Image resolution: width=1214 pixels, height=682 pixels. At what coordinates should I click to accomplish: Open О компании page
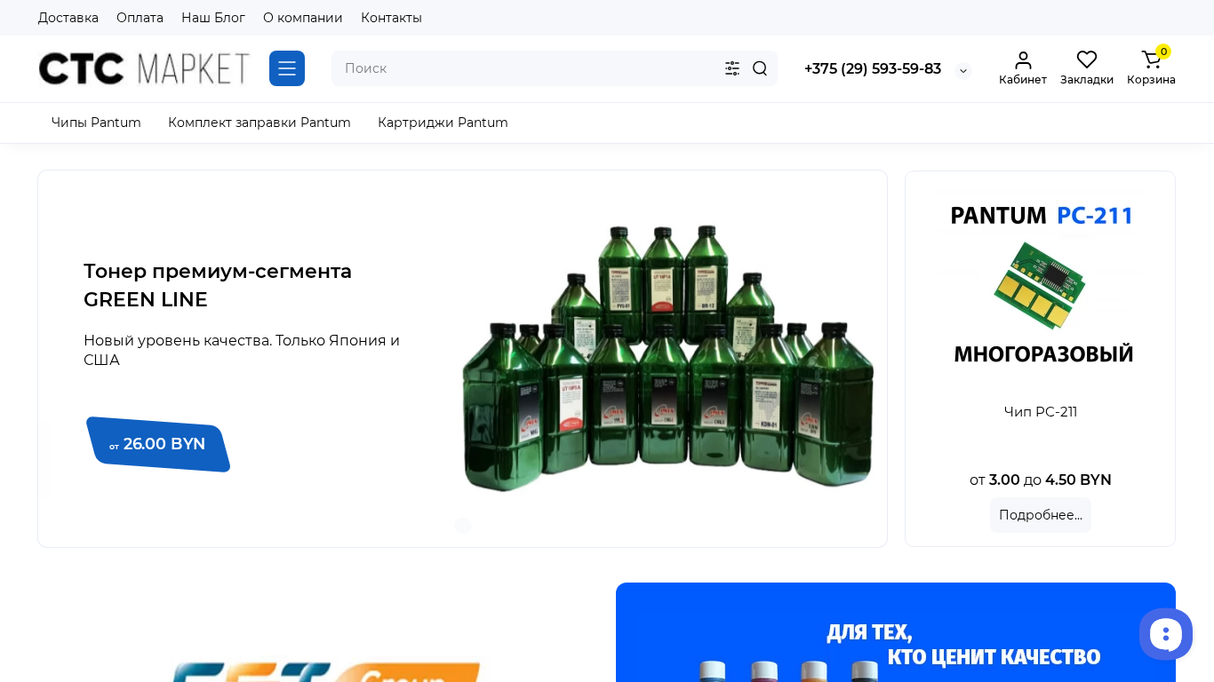[303, 18]
